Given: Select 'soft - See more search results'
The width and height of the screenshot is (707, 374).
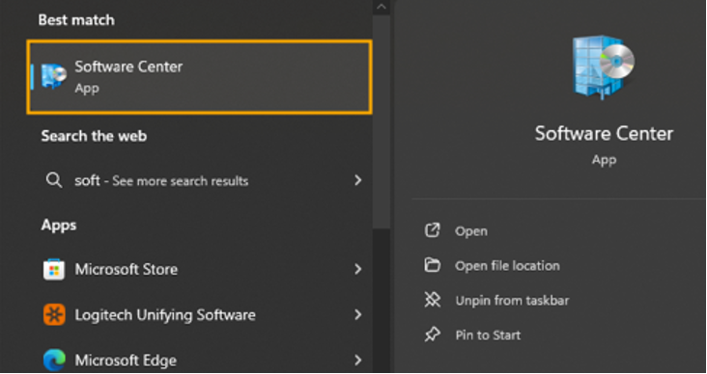Looking at the screenshot, I should tap(161, 181).
